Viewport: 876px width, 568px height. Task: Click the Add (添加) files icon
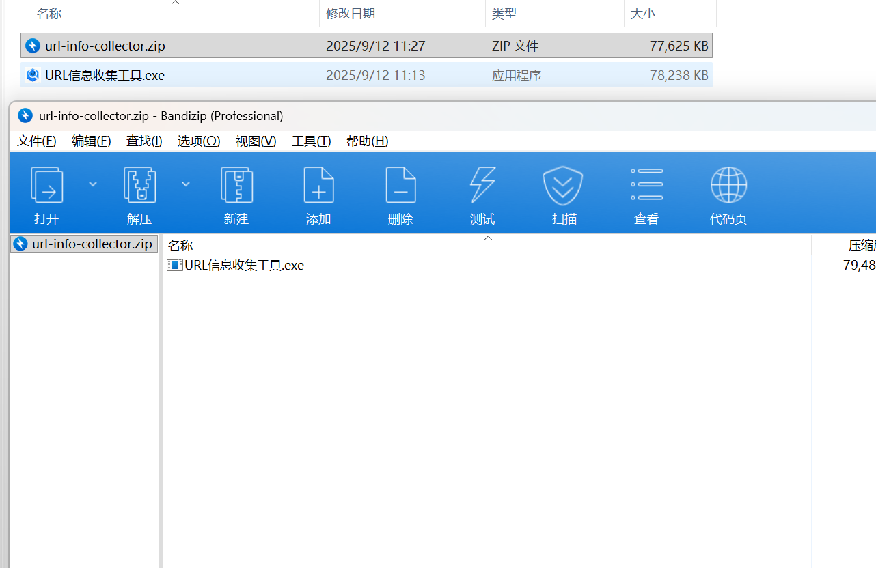pyautogui.click(x=318, y=186)
